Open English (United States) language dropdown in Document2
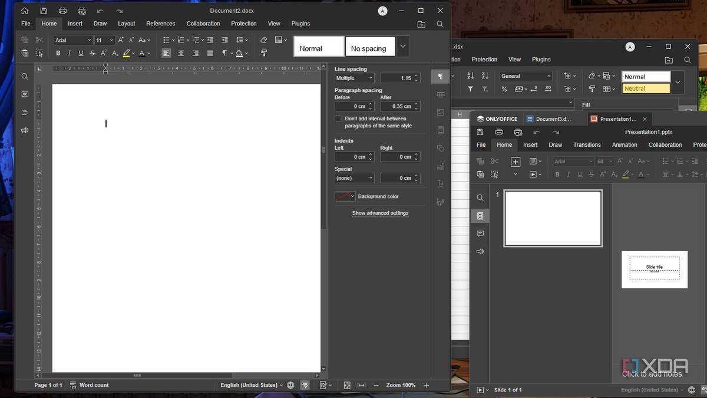The image size is (707, 398). [x=252, y=385]
